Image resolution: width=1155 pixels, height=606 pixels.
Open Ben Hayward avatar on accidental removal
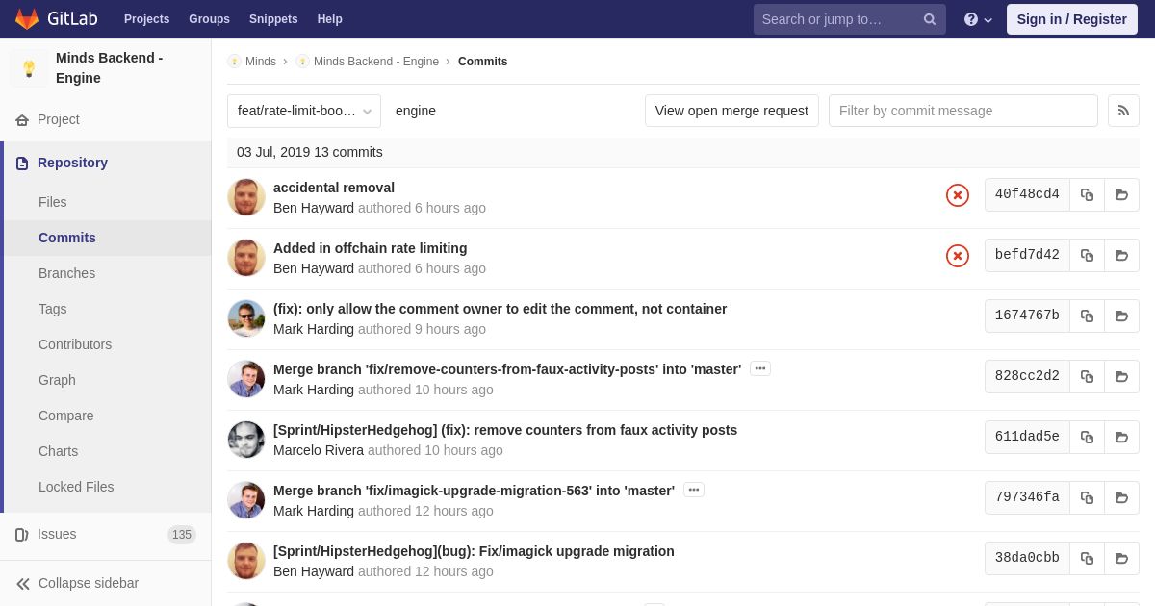pyautogui.click(x=246, y=197)
